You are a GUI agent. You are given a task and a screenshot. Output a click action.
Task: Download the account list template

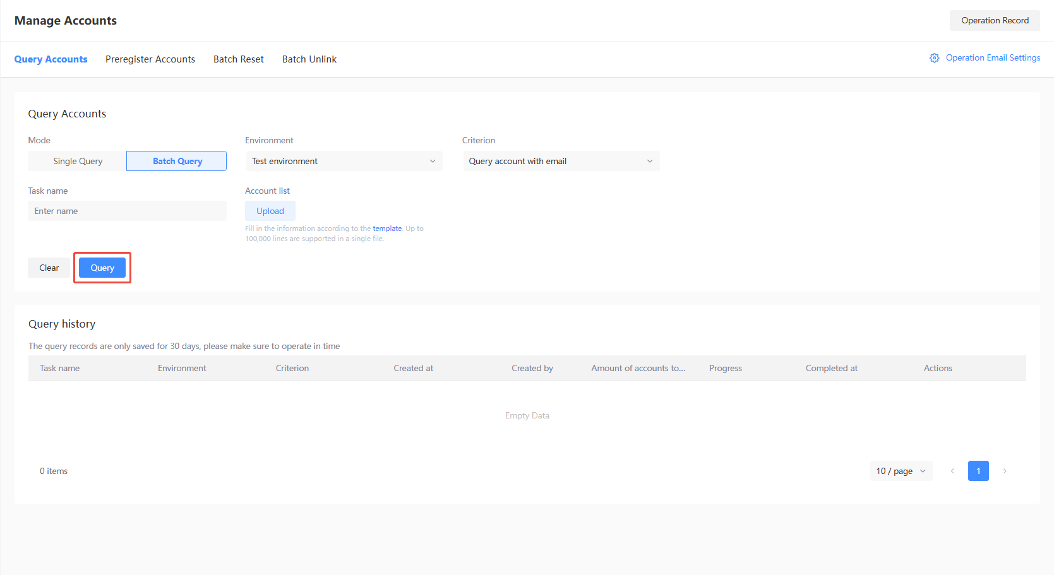pyautogui.click(x=387, y=228)
